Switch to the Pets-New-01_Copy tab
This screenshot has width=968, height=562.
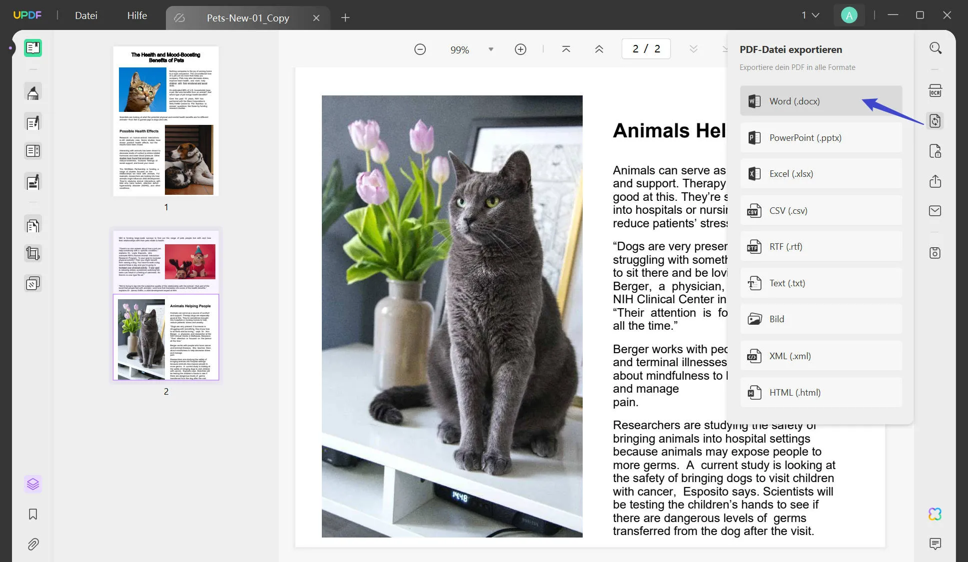(x=247, y=17)
